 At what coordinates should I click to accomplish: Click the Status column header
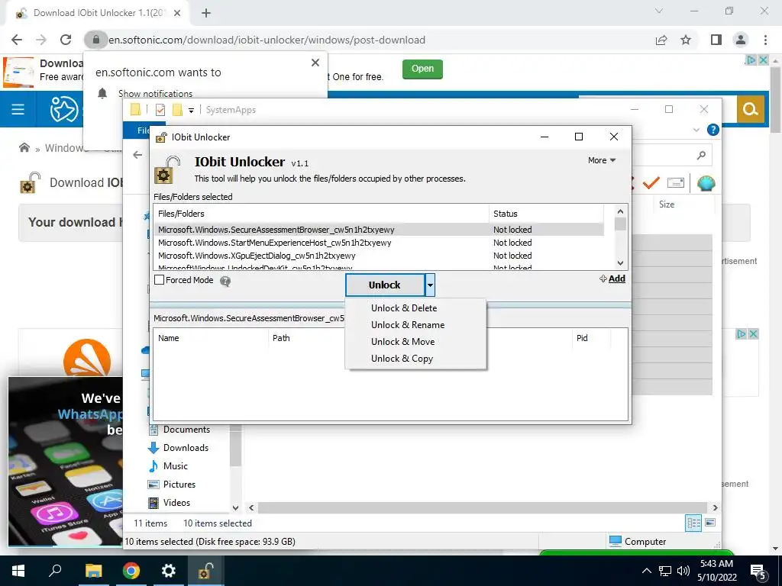click(546, 214)
